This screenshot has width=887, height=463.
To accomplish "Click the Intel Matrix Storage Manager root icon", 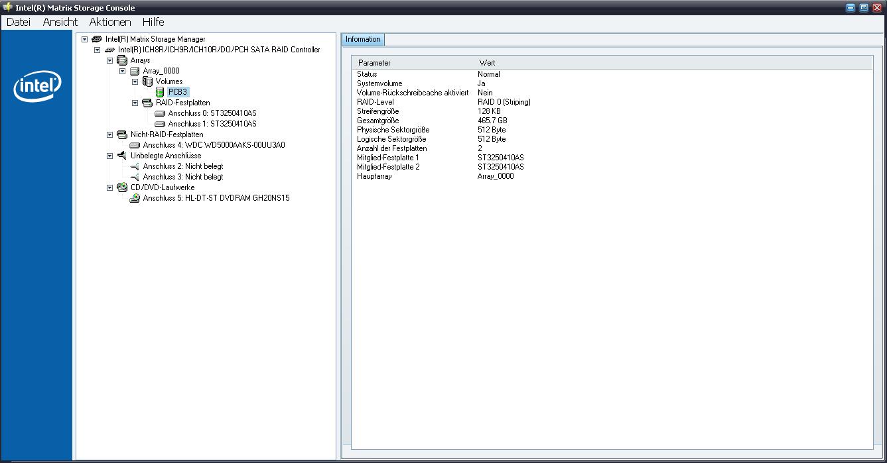I will coord(97,39).
